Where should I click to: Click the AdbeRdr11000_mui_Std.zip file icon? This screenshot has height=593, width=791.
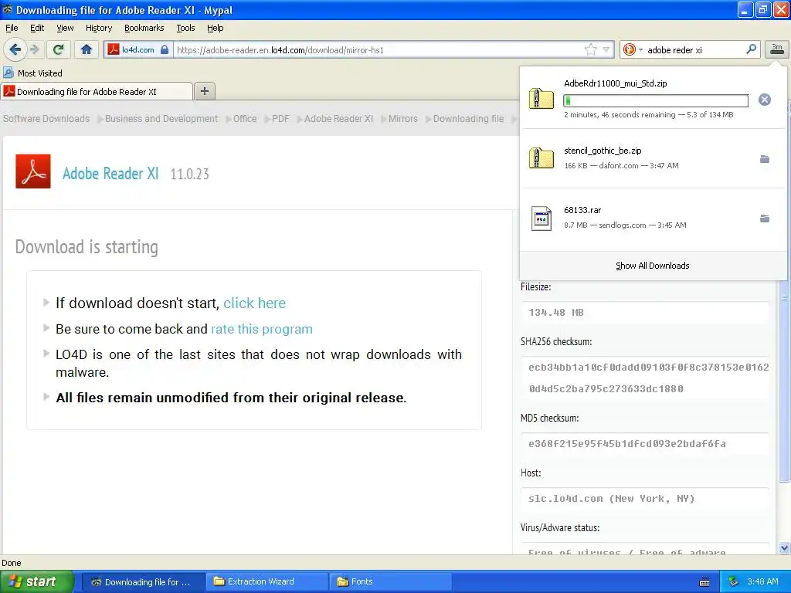pyautogui.click(x=541, y=98)
